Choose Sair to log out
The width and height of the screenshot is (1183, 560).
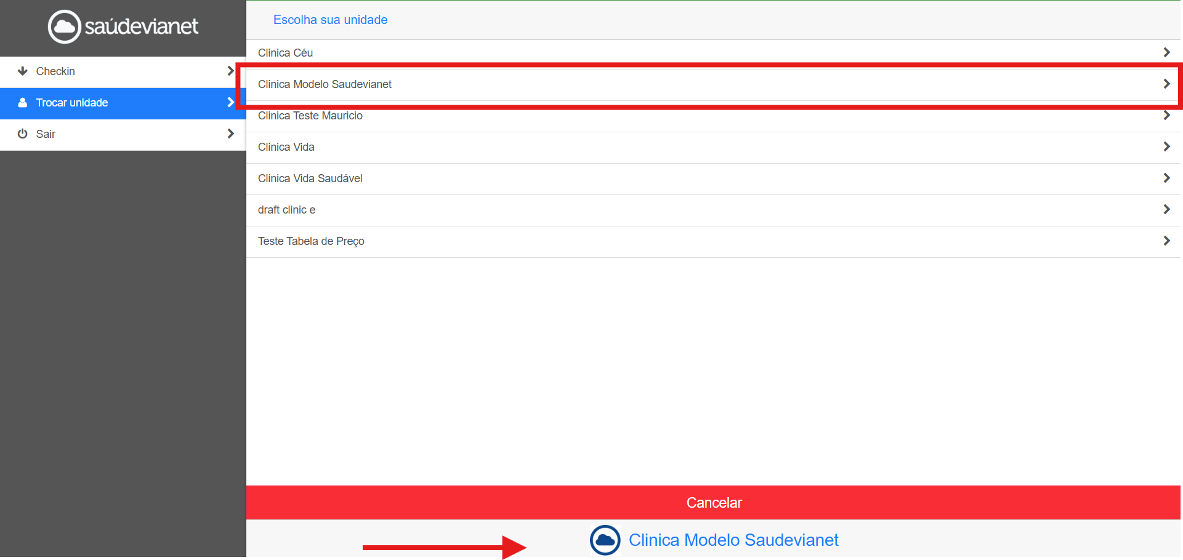pyautogui.click(x=123, y=134)
